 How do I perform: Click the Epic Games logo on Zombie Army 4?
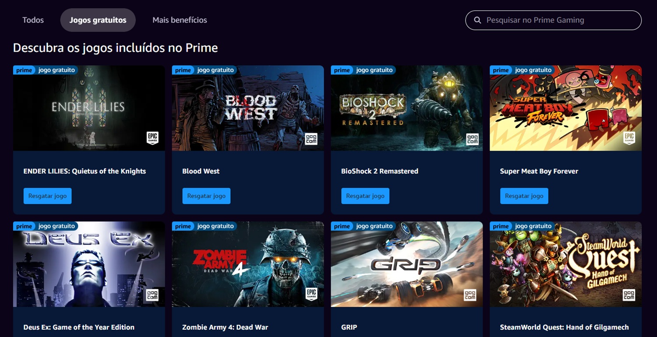(311, 294)
